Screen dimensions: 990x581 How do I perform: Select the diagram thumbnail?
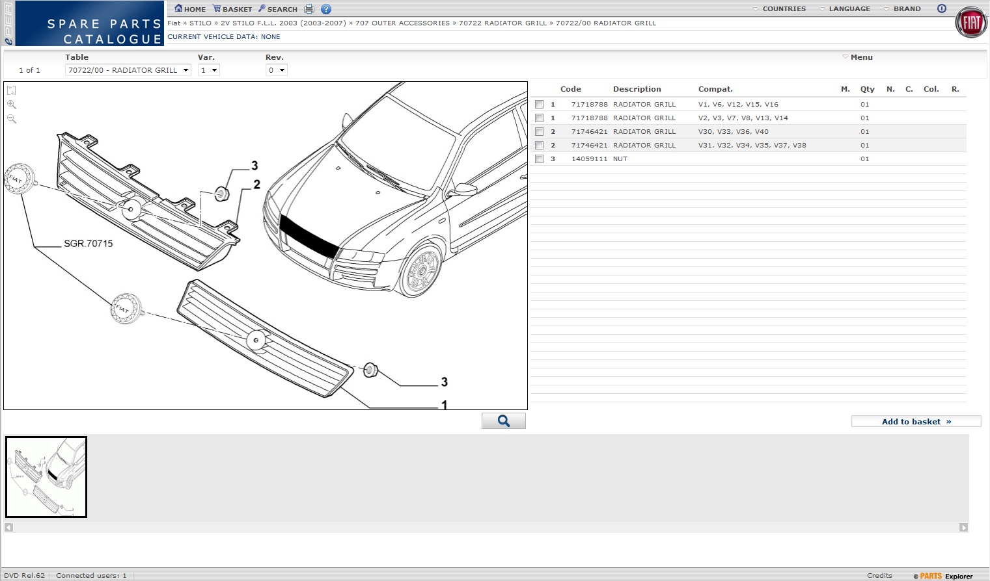pos(46,477)
